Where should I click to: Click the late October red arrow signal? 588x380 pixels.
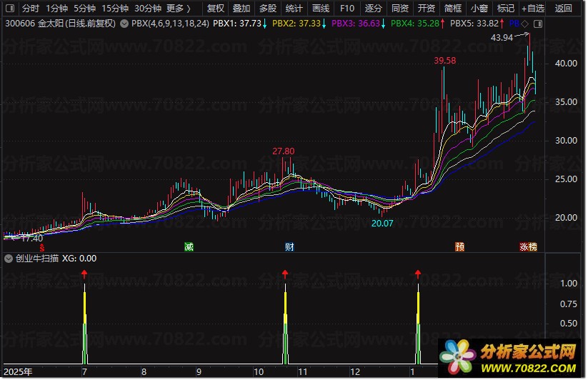tap(285, 274)
